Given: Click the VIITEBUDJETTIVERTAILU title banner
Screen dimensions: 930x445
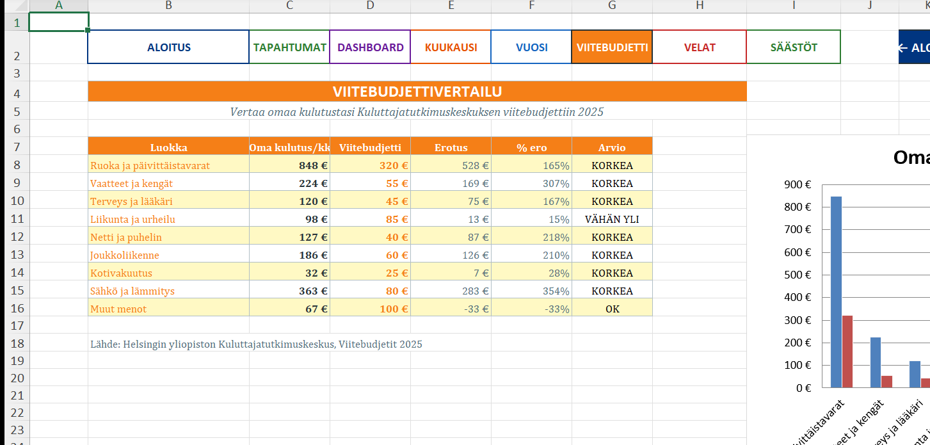Looking at the screenshot, I should 417,91.
